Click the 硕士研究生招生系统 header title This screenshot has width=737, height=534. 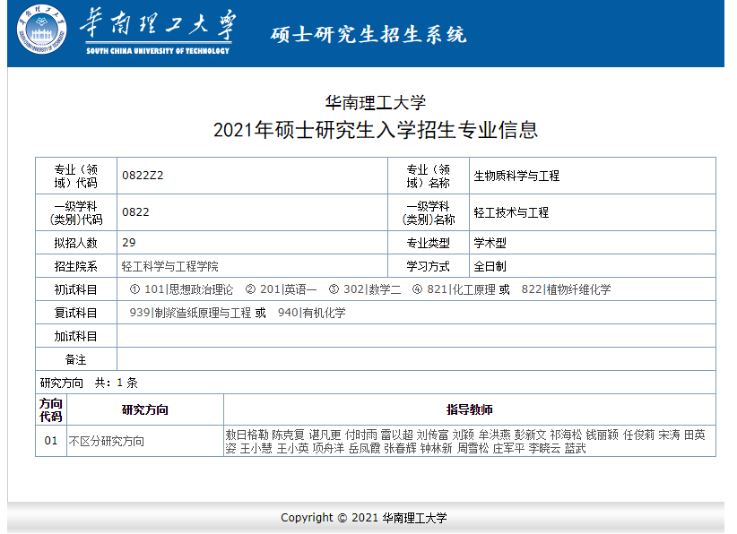pos(368,35)
